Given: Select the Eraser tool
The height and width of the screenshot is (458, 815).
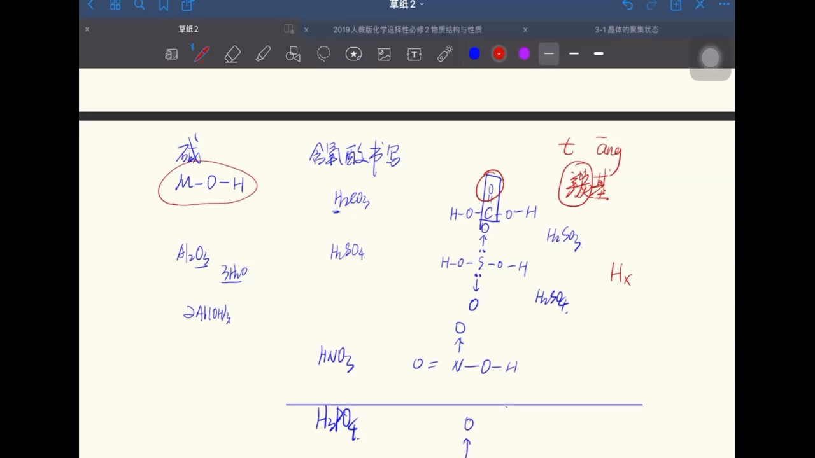Looking at the screenshot, I should coord(232,53).
